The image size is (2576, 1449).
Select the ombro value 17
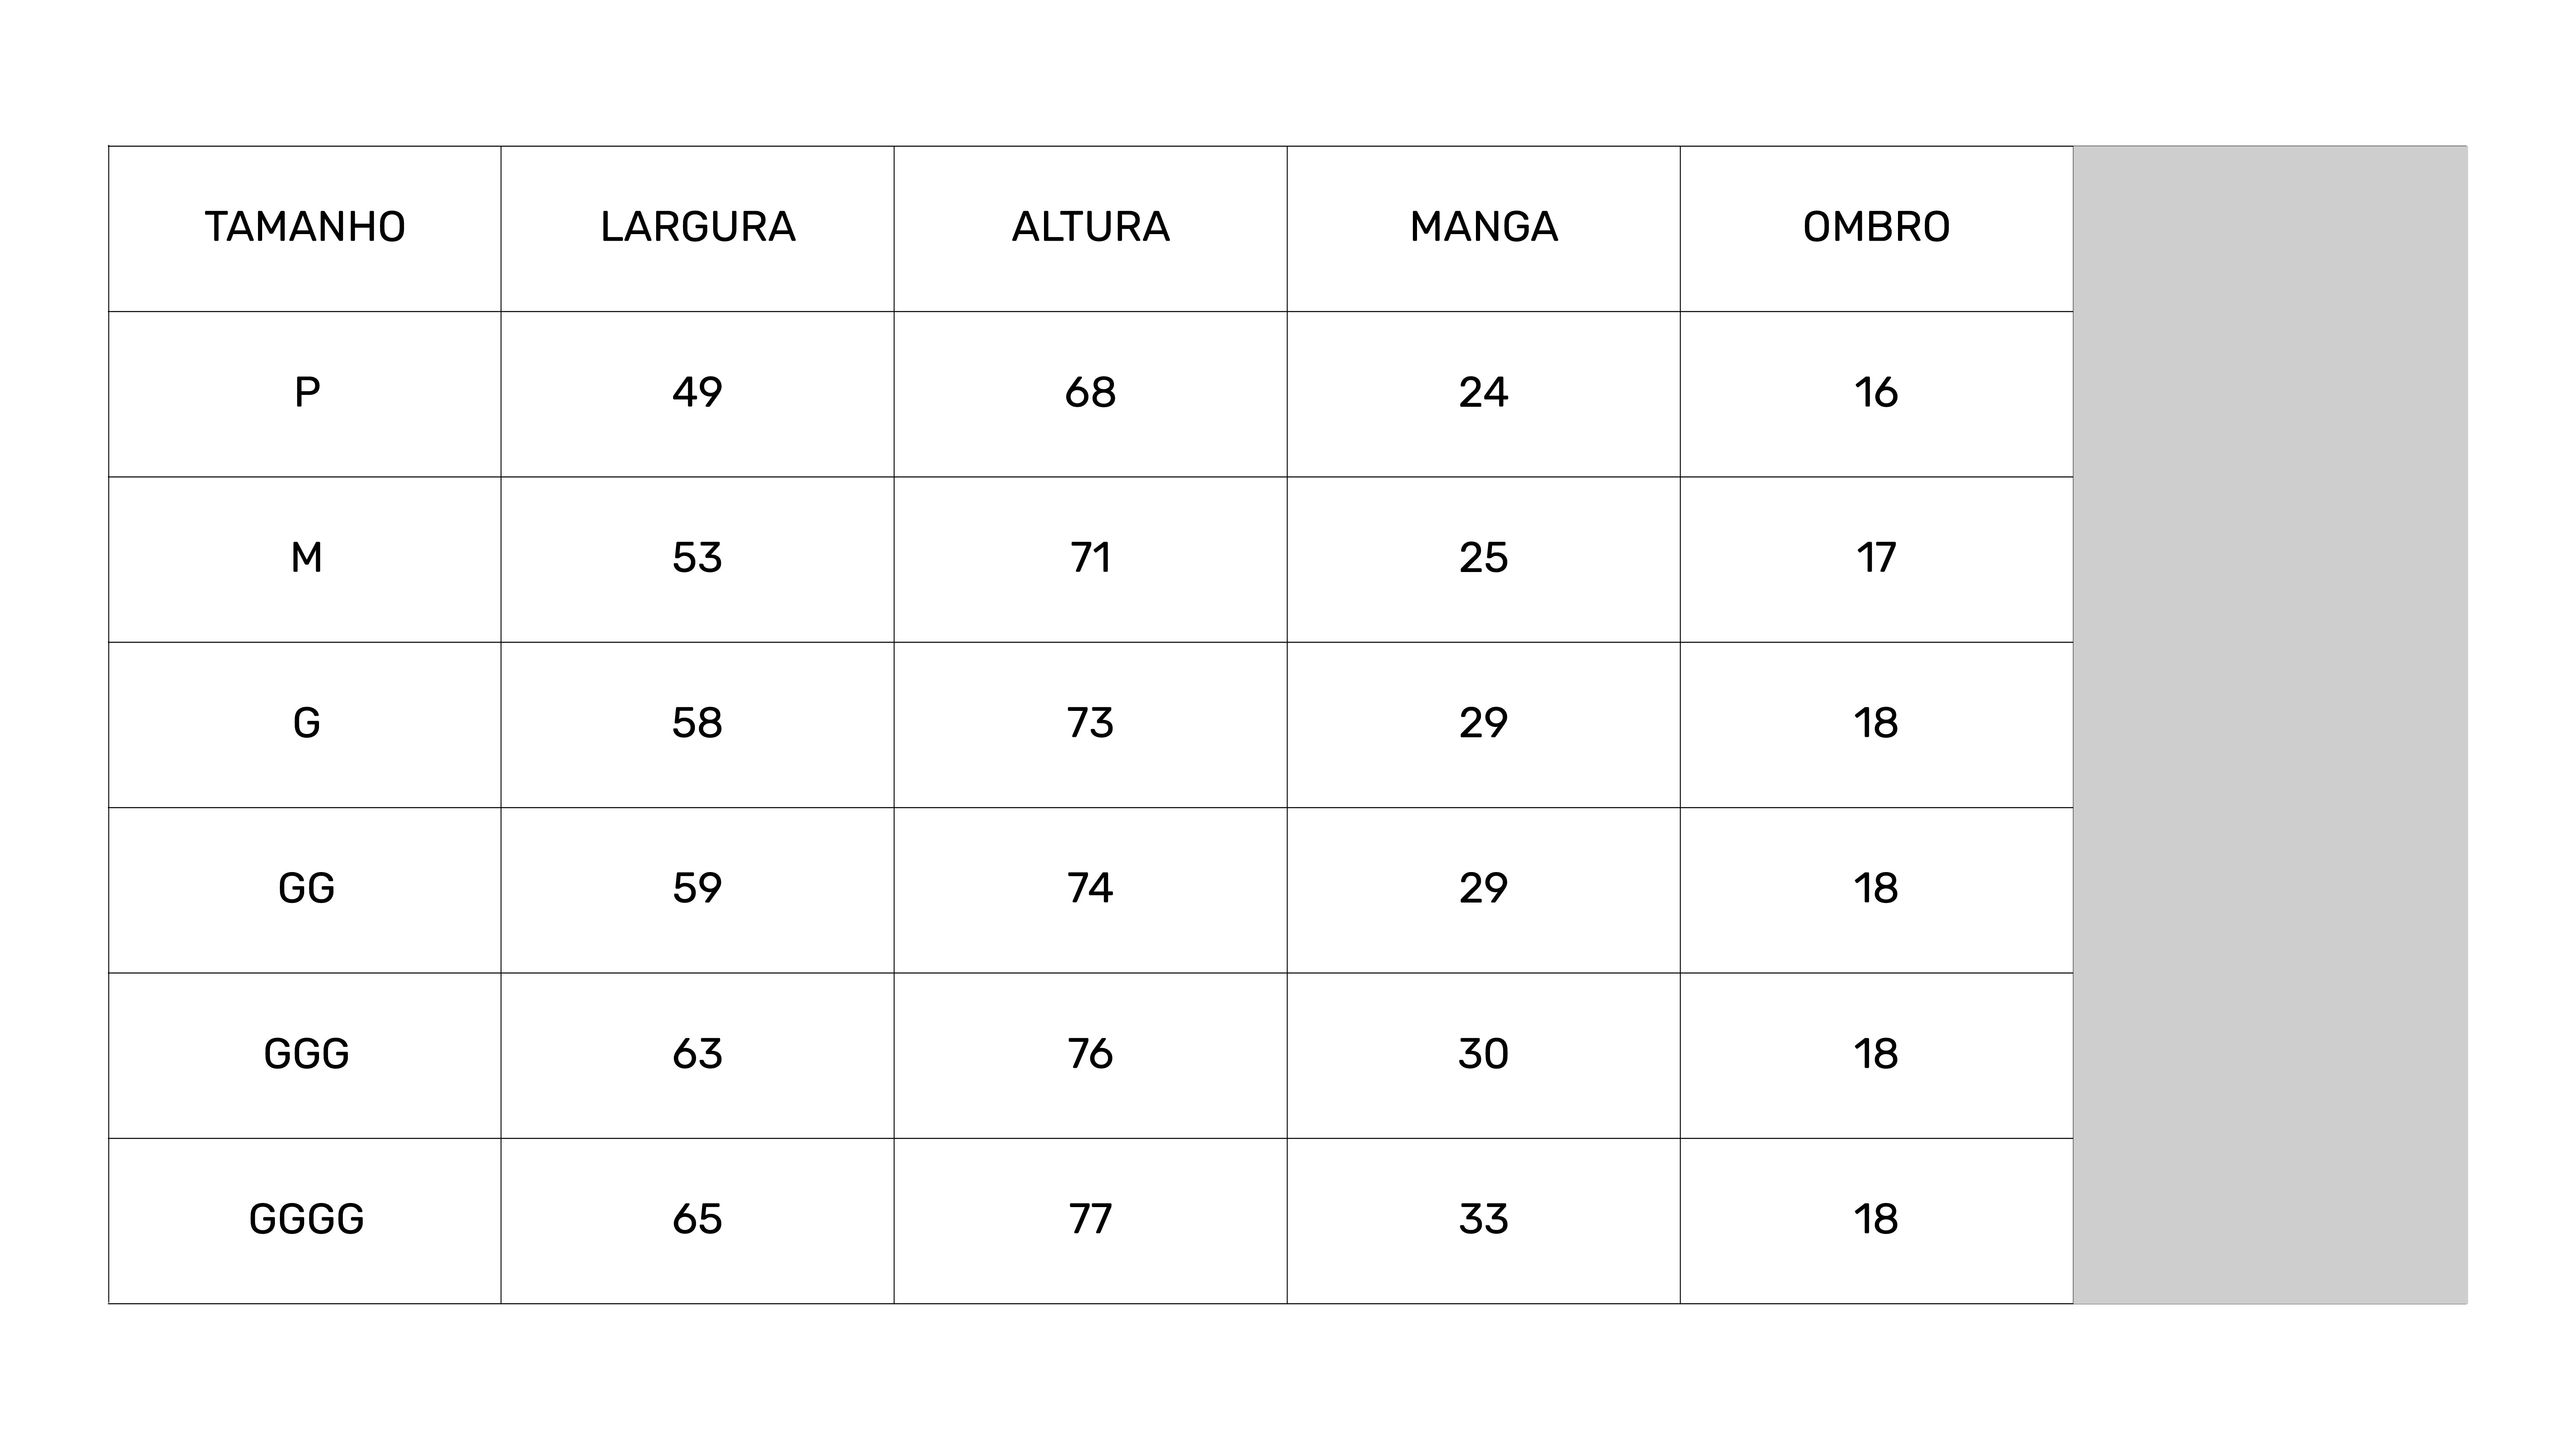1876,559
